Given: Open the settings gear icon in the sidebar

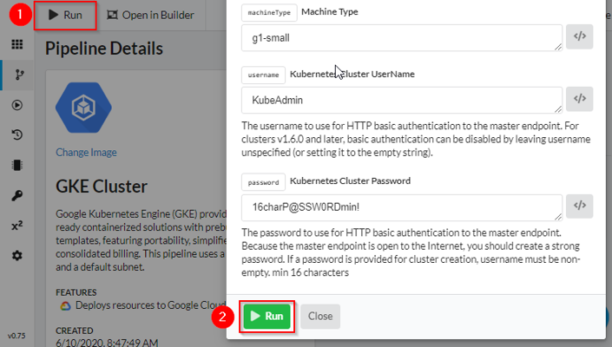Looking at the screenshot, I should point(17,256).
